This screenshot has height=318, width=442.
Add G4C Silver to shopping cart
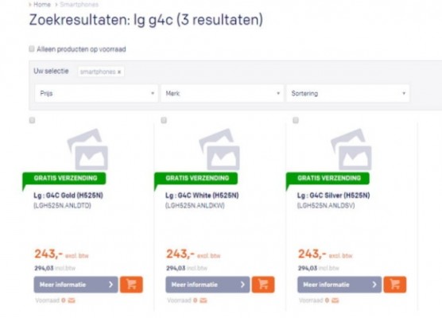click(x=395, y=285)
